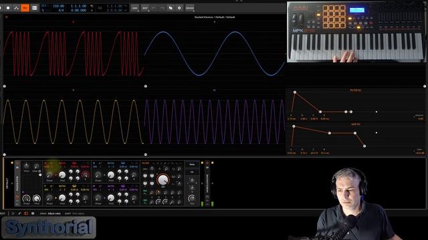The height and width of the screenshot is (240, 428).
Task: Click the large filter cutoff knob
Action: tap(163, 179)
